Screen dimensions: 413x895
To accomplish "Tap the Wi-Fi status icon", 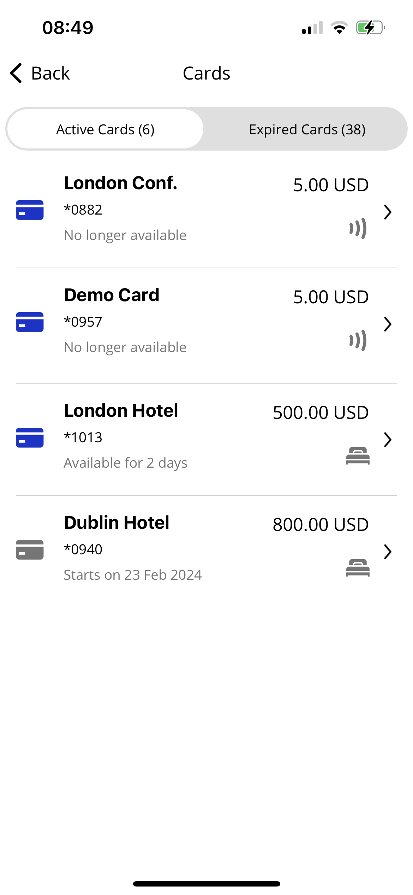I will (x=339, y=28).
